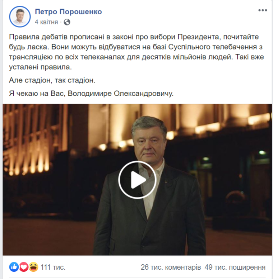Click the blue thumbs-up Like reaction icon

pyautogui.click(x=14, y=267)
